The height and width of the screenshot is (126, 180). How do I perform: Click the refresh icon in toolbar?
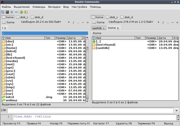pos(3,12)
